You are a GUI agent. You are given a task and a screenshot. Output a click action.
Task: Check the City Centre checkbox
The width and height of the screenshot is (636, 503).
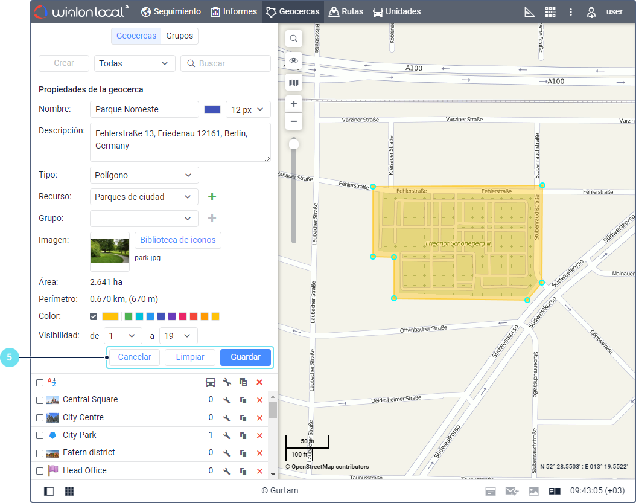click(x=40, y=418)
